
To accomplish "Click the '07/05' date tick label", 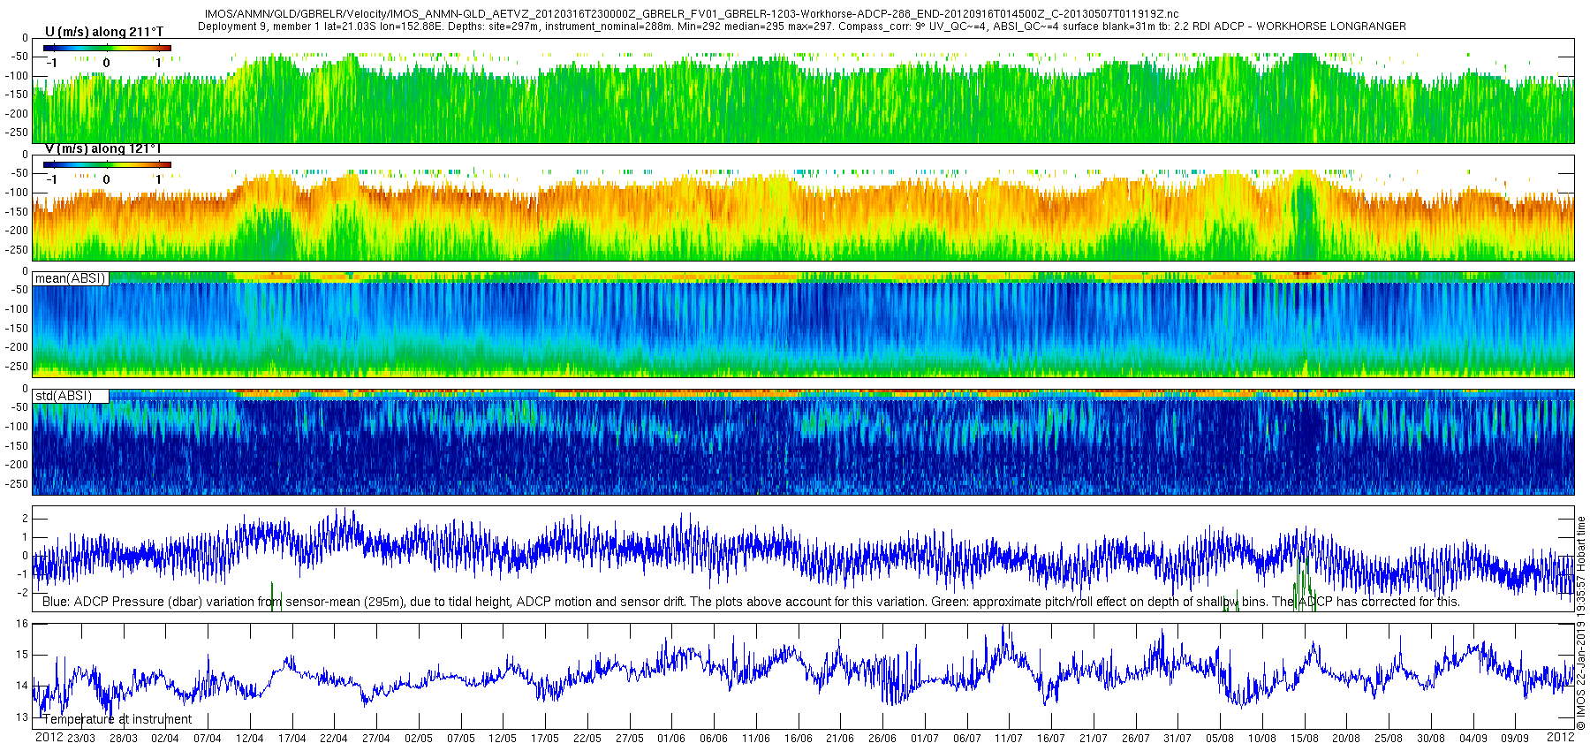I will (x=461, y=739).
